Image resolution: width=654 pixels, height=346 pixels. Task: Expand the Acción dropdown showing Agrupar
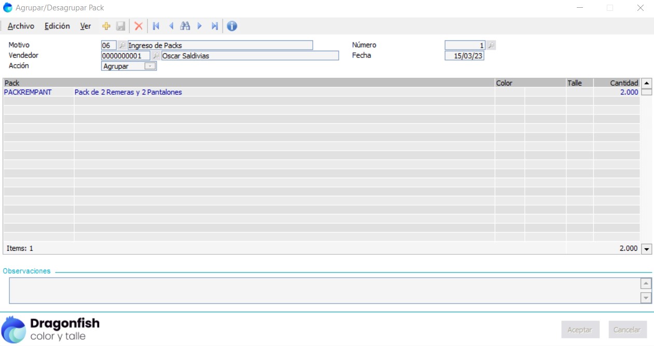click(x=150, y=66)
